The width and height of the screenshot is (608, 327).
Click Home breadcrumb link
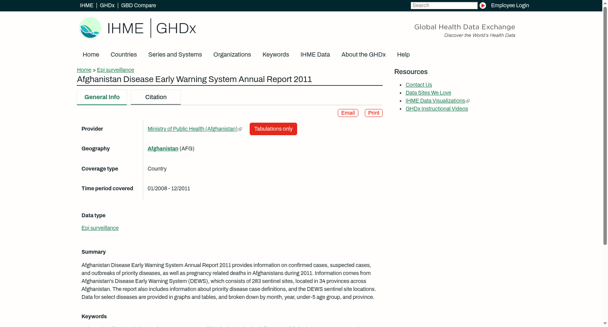pos(84,70)
